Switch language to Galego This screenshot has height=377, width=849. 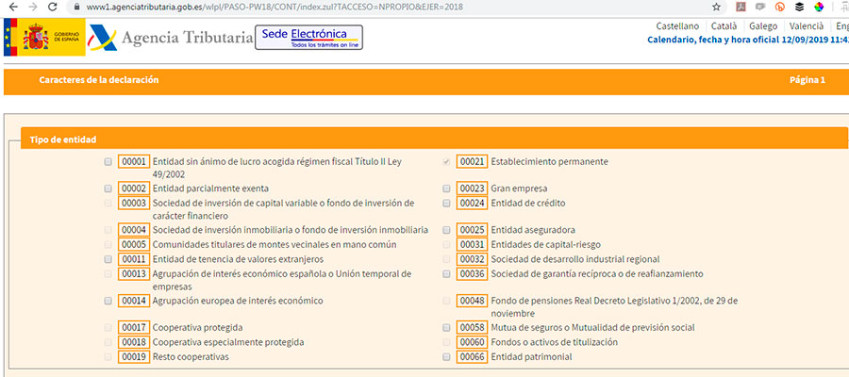762,26
